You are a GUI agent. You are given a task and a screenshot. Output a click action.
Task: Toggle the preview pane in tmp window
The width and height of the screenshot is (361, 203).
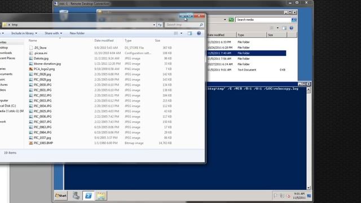pos(190,33)
